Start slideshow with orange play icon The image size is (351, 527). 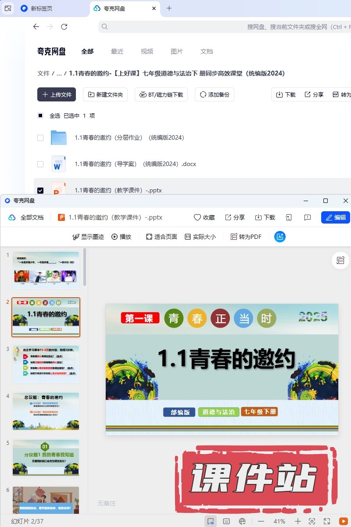point(343,521)
